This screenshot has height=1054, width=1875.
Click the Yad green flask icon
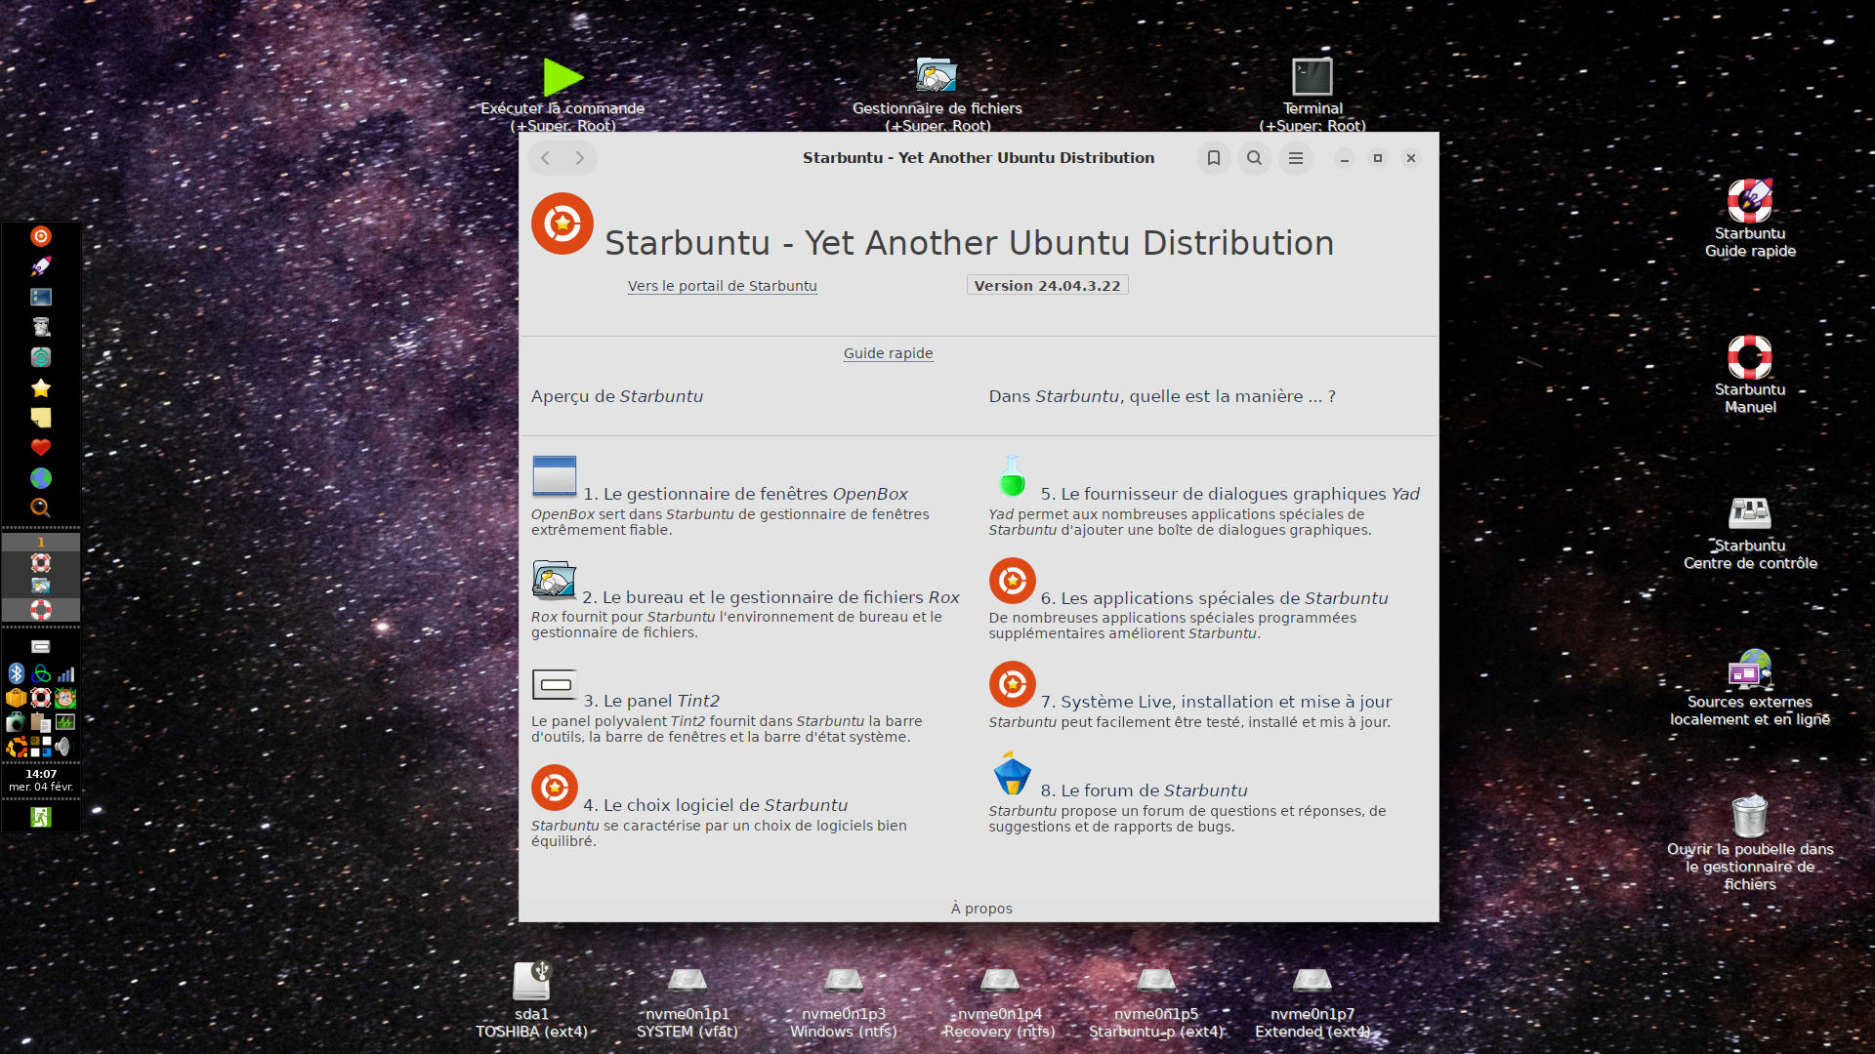click(x=1012, y=477)
